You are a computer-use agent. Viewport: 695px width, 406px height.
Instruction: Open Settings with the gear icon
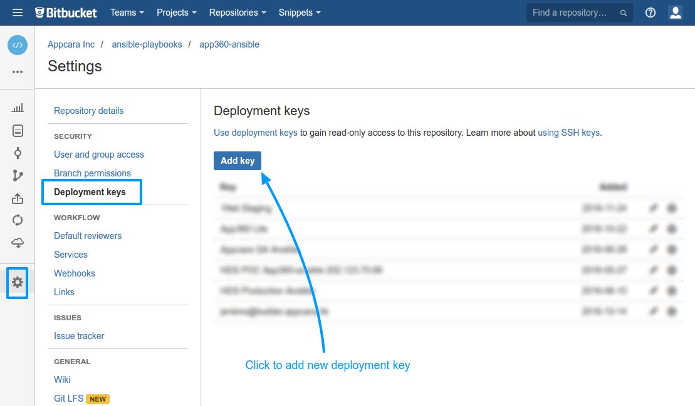(18, 282)
